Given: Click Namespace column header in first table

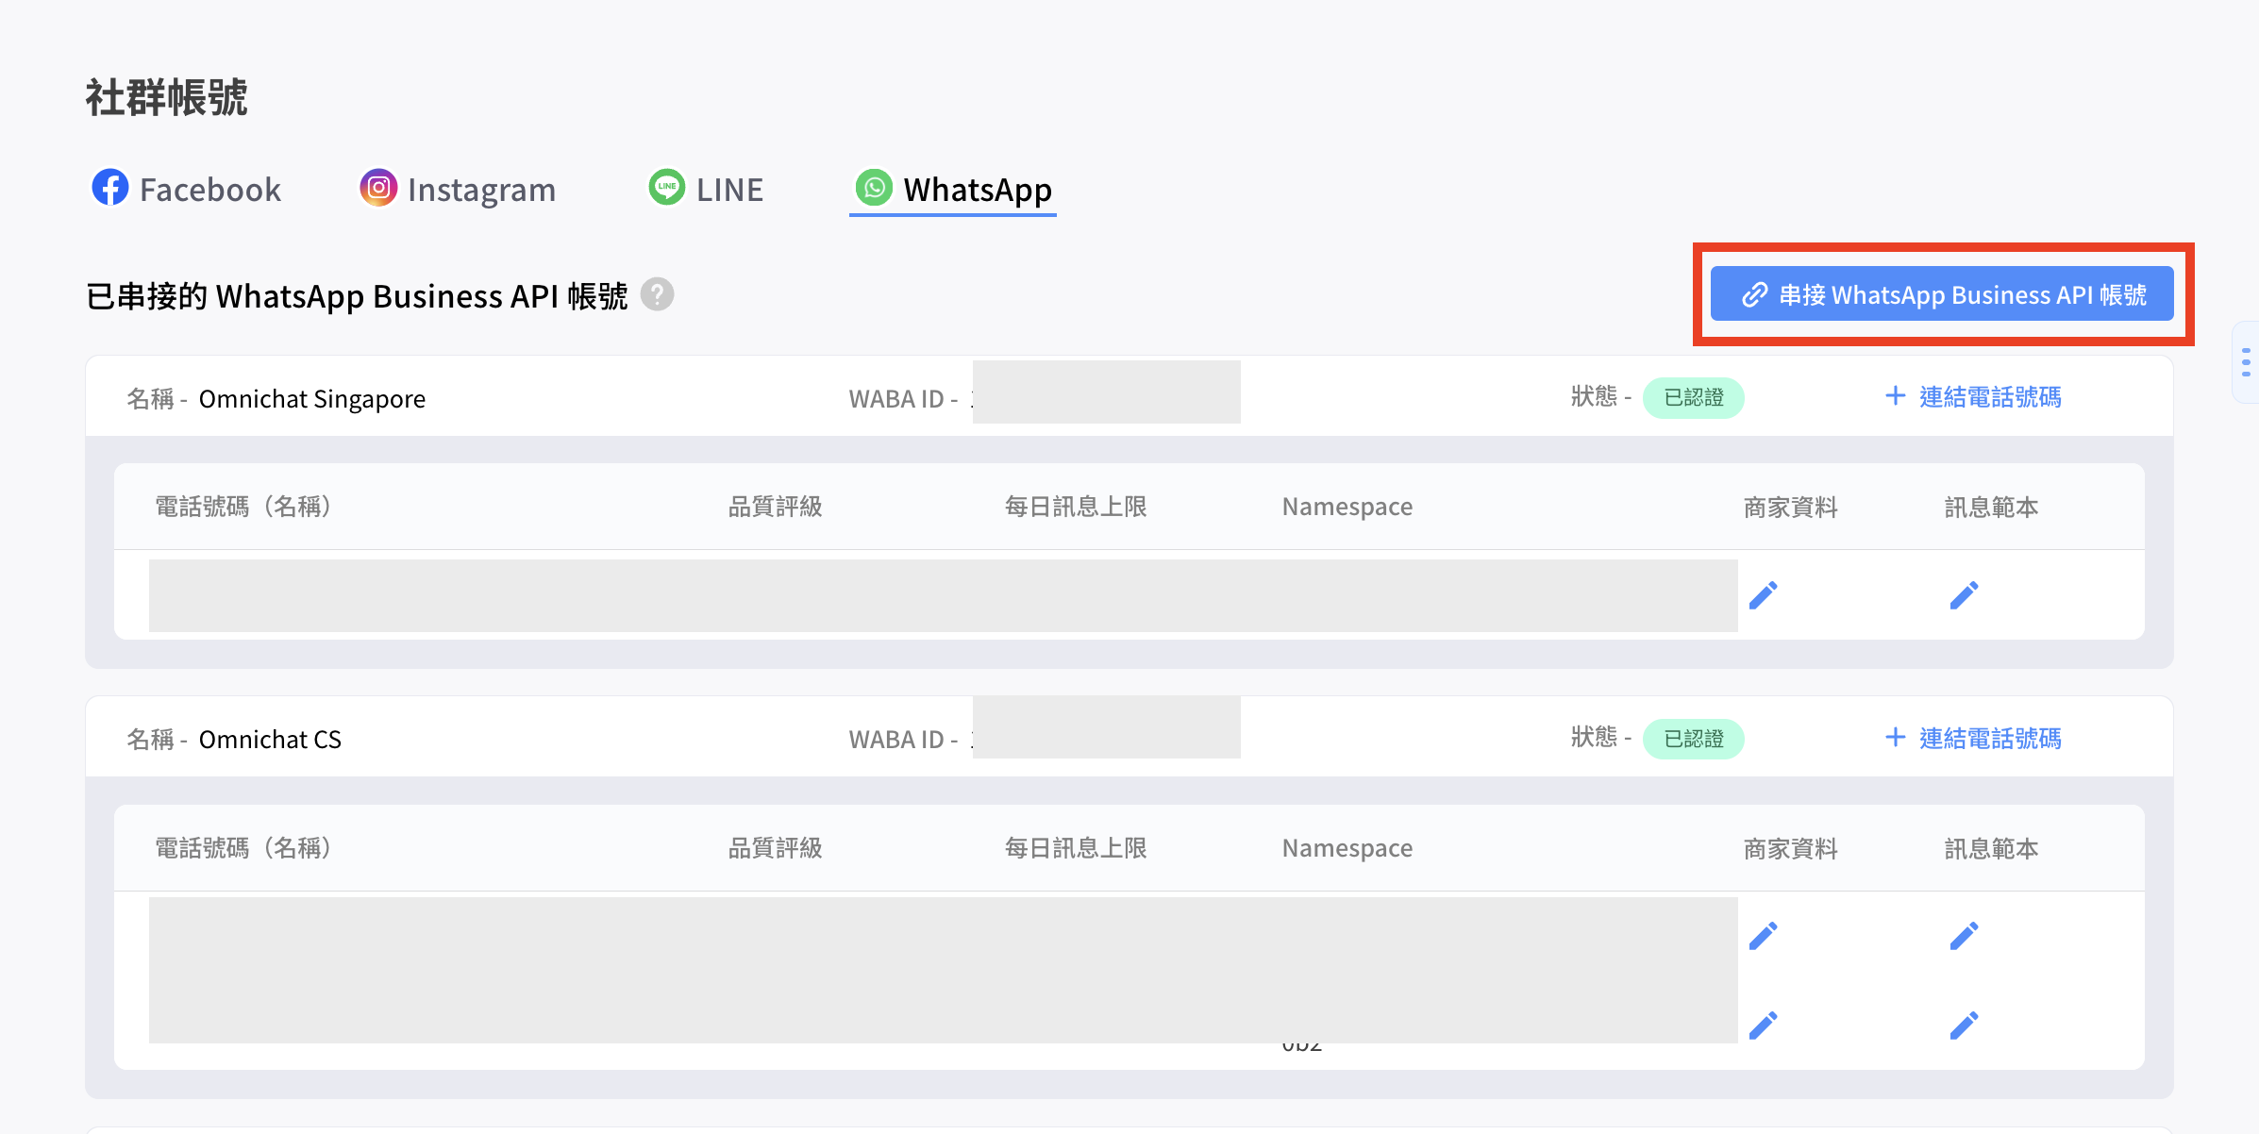Looking at the screenshot, I should [1347, 508].
